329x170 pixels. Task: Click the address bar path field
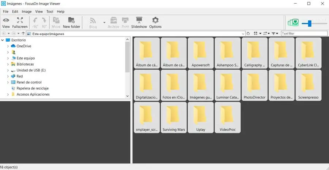136,34
